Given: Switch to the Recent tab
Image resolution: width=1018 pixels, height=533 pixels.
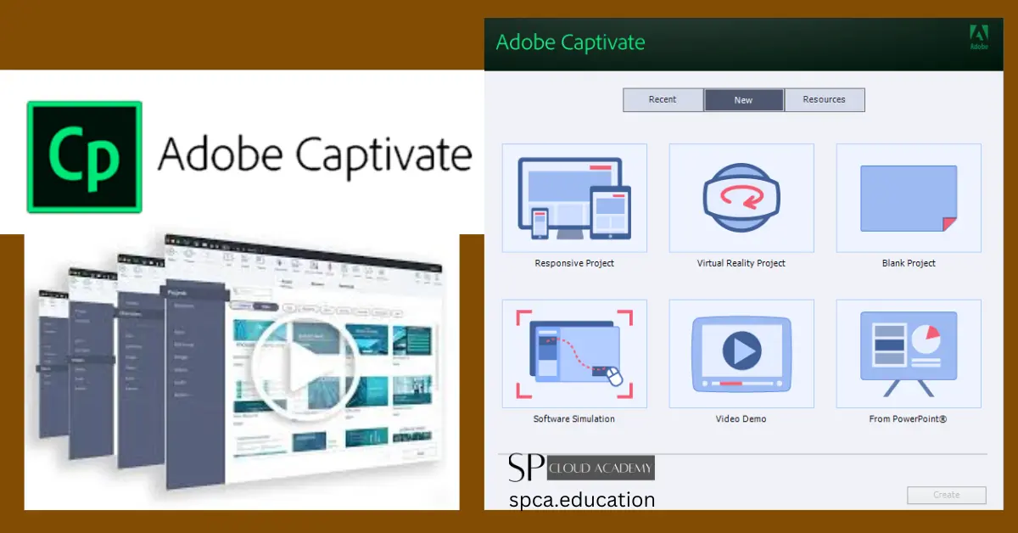Looking at the screenshot, I should [663, 100].
